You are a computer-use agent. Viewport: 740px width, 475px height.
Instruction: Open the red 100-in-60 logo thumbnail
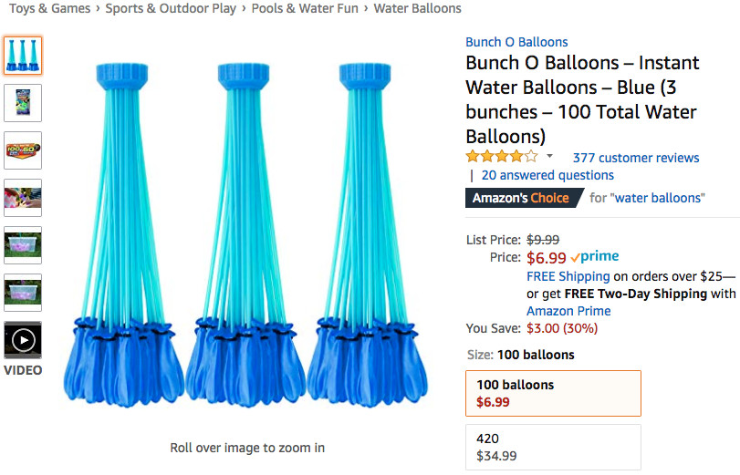coord(23,150)
